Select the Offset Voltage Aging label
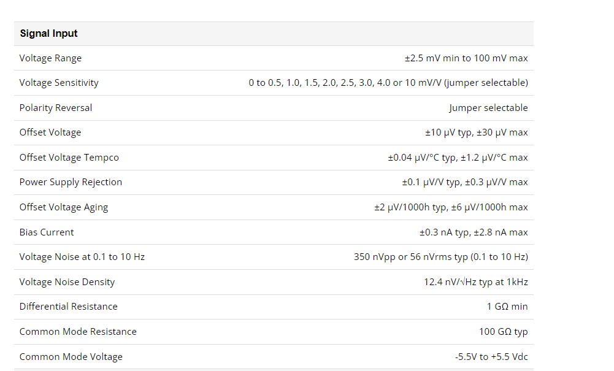 63,207
